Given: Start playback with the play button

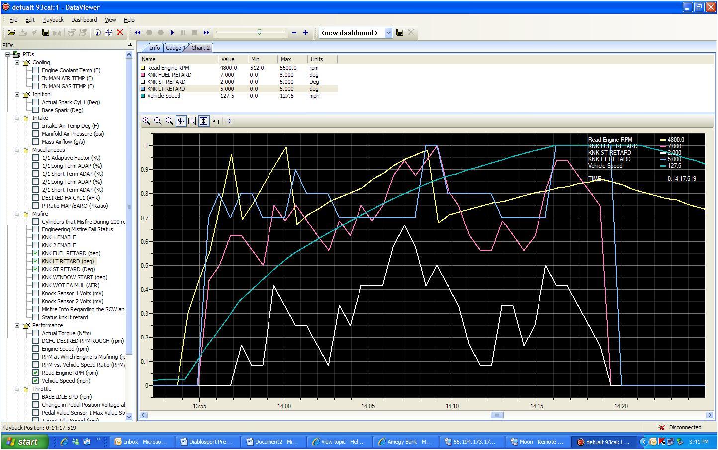Looking at the screenshot, I should tap(172, 33).
